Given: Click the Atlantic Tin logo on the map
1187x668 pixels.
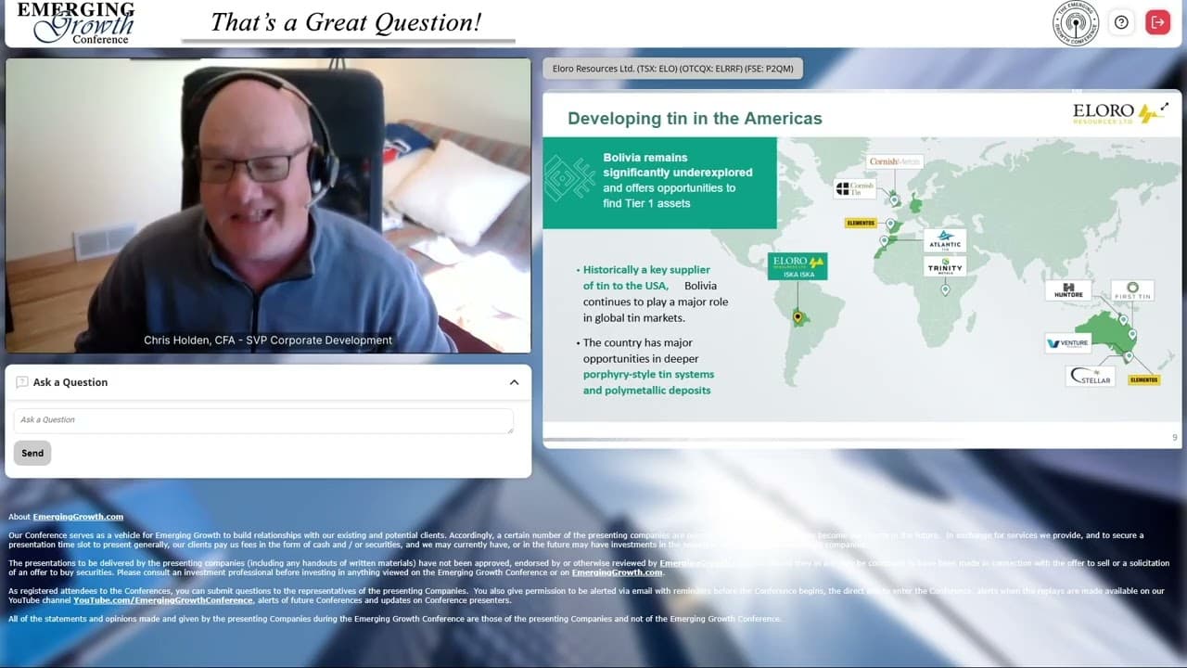Looking at the screenshot, I should pyautogui.click(x=945, y=240).
